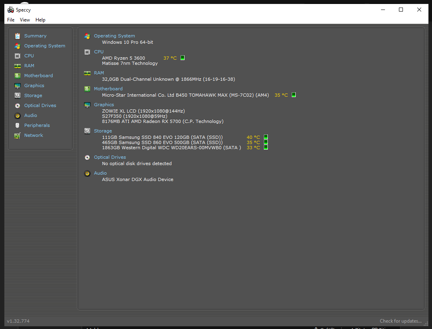Click the Matisse 7nm Technology line

(130, 63)
